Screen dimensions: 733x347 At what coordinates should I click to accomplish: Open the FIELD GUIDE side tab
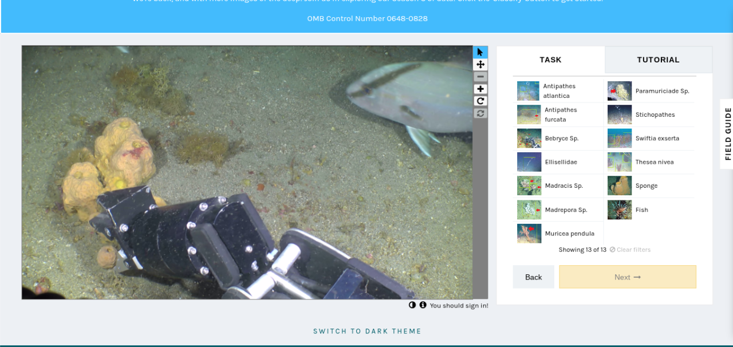[727, 134]
